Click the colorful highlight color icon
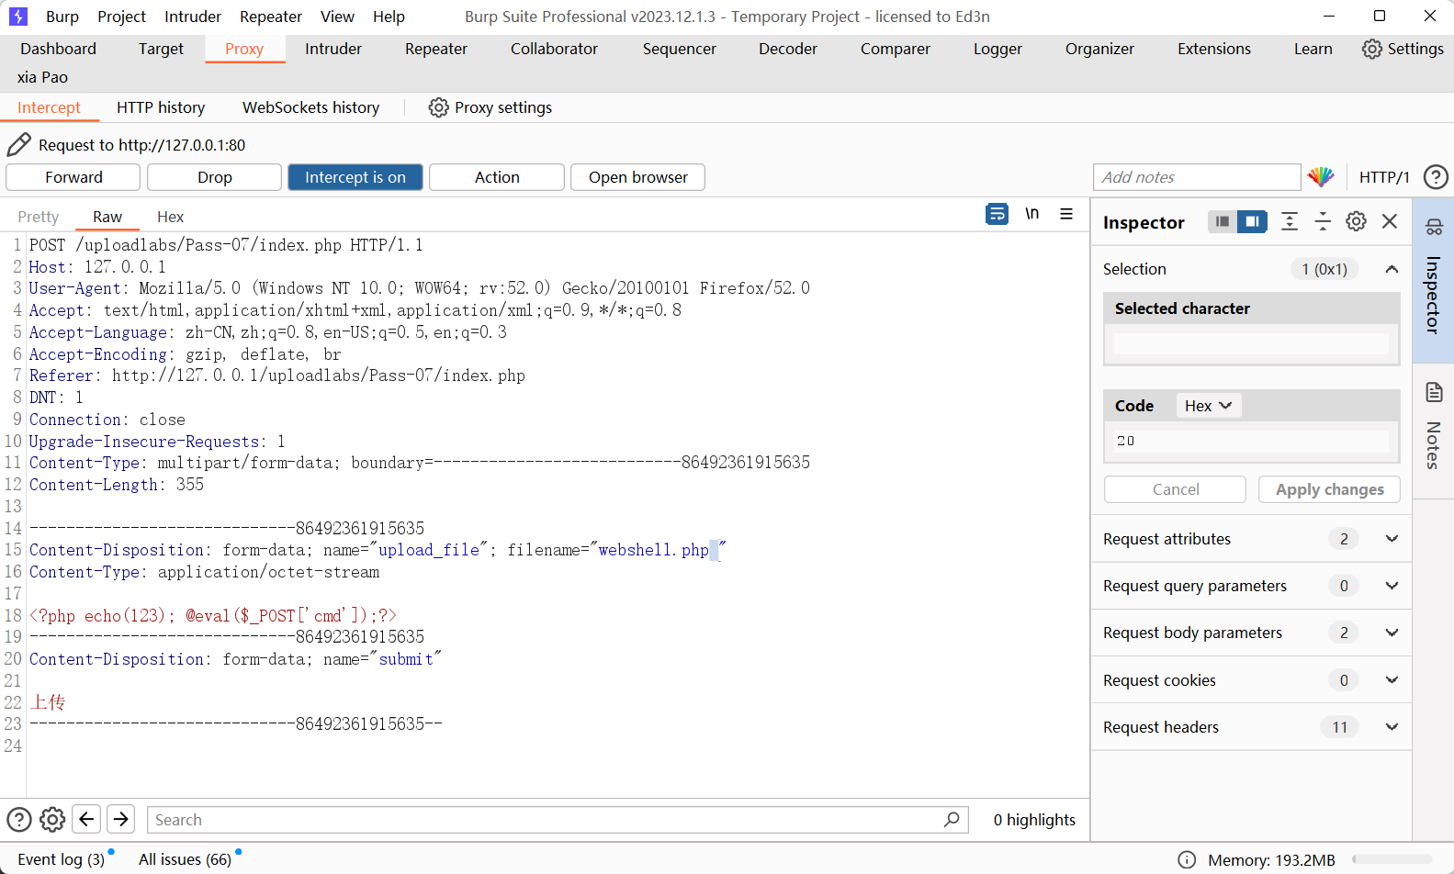The height and width of the screenshot is (874, 1454). point(1321,177)
